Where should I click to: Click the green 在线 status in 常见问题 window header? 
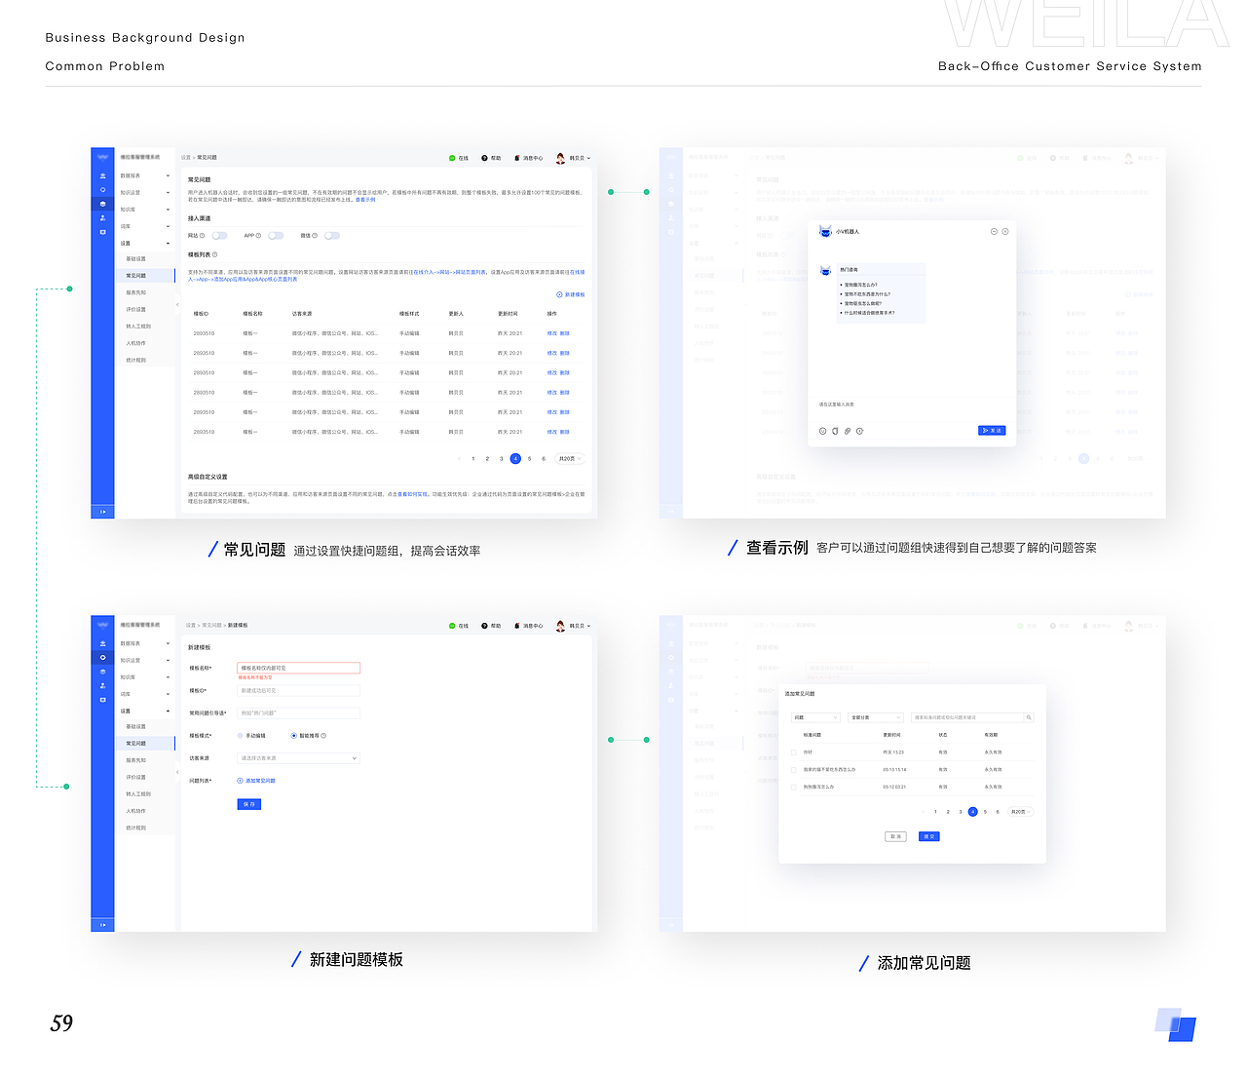pos(459,158)
